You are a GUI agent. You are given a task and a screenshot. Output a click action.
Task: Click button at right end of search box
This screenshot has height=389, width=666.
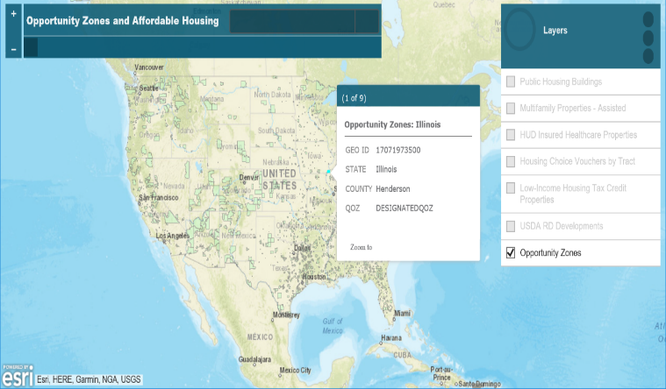point(367,21)
